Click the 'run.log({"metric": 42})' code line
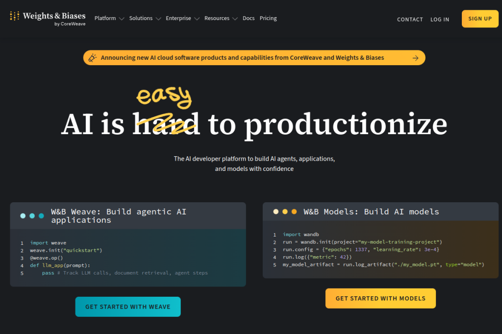502x334 pixels. [x=317, y=257]
